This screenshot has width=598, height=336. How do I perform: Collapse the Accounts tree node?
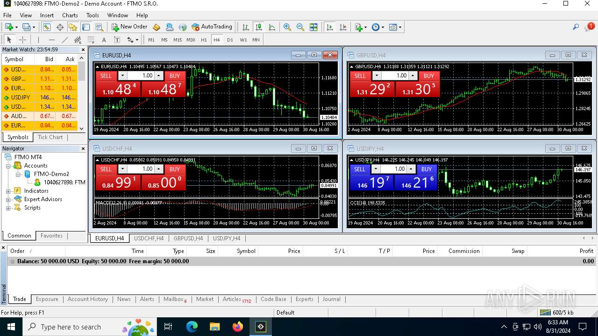pos(8,166)
